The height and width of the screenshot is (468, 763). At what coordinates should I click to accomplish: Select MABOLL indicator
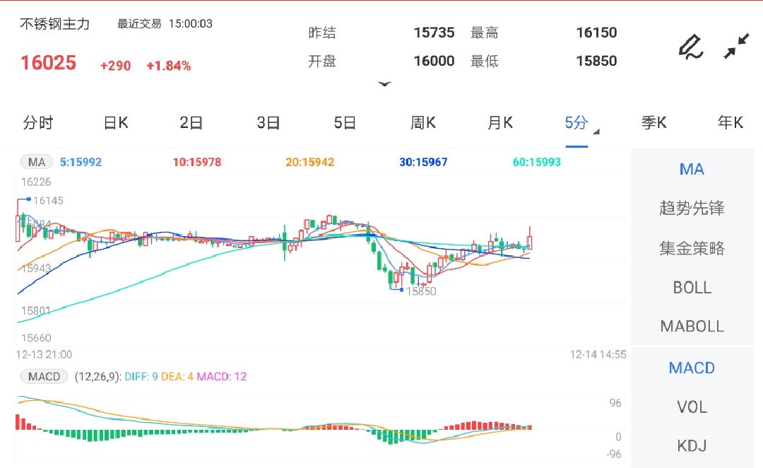click(x=692, y=327)
